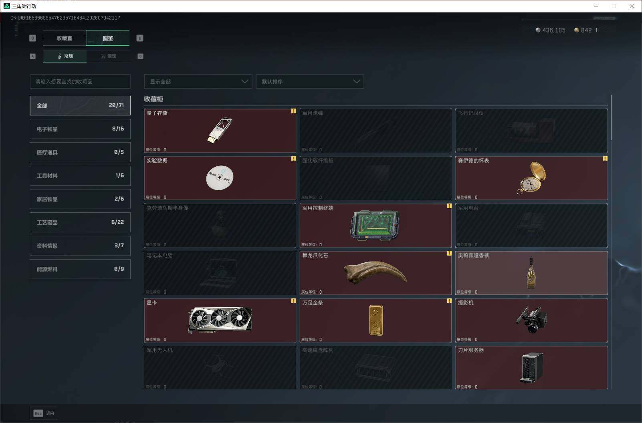
Task: Select the locked 军用电台 card
Action: point(531,226)
